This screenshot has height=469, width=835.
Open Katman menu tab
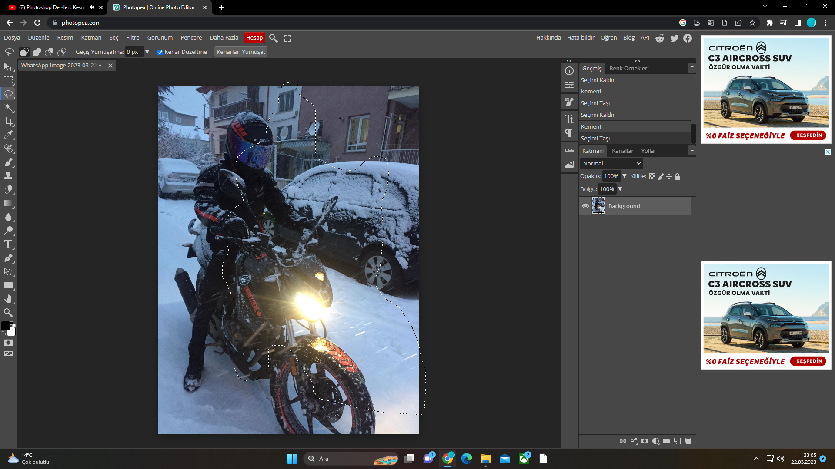(91, 37)
